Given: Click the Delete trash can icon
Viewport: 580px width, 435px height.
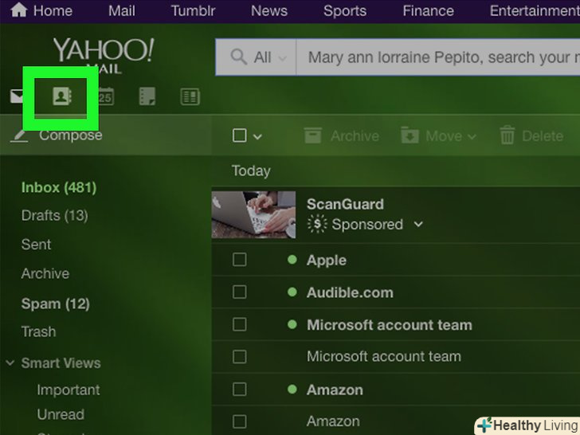Looking at the screenshot, I should [507, 135].
